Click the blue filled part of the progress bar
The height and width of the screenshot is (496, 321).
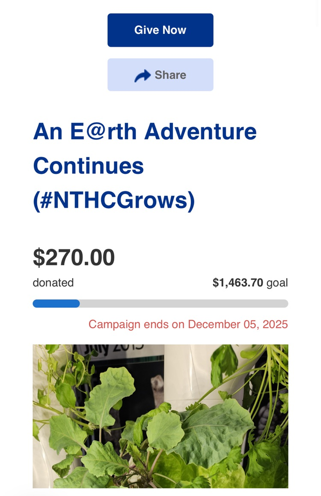(x=56, y=304)
